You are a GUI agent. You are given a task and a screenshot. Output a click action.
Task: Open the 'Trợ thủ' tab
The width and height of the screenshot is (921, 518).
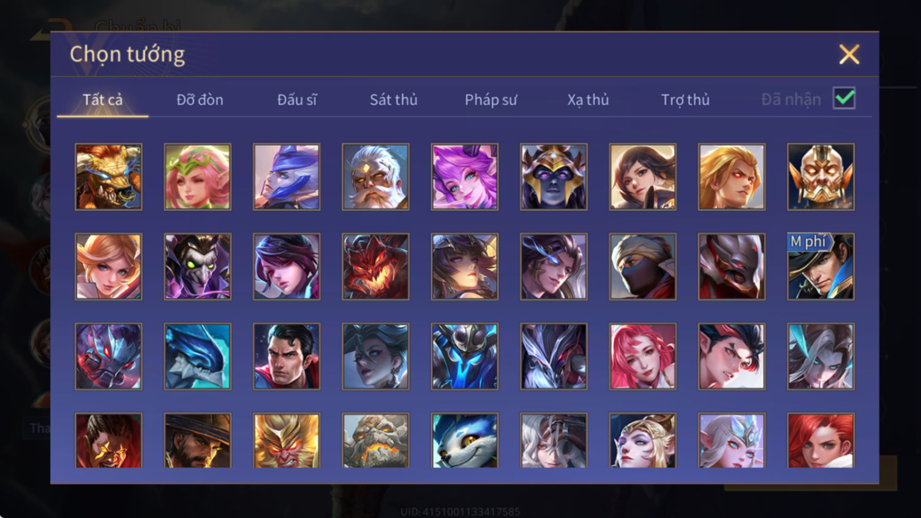(685, 99)
